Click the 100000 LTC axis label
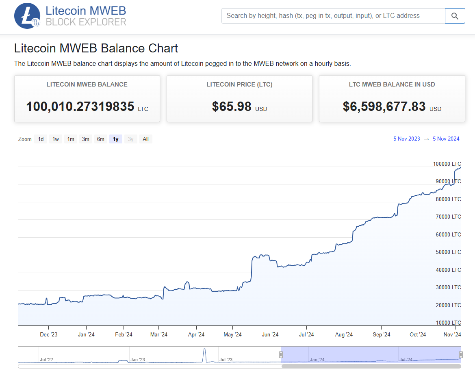 point(447,164)
